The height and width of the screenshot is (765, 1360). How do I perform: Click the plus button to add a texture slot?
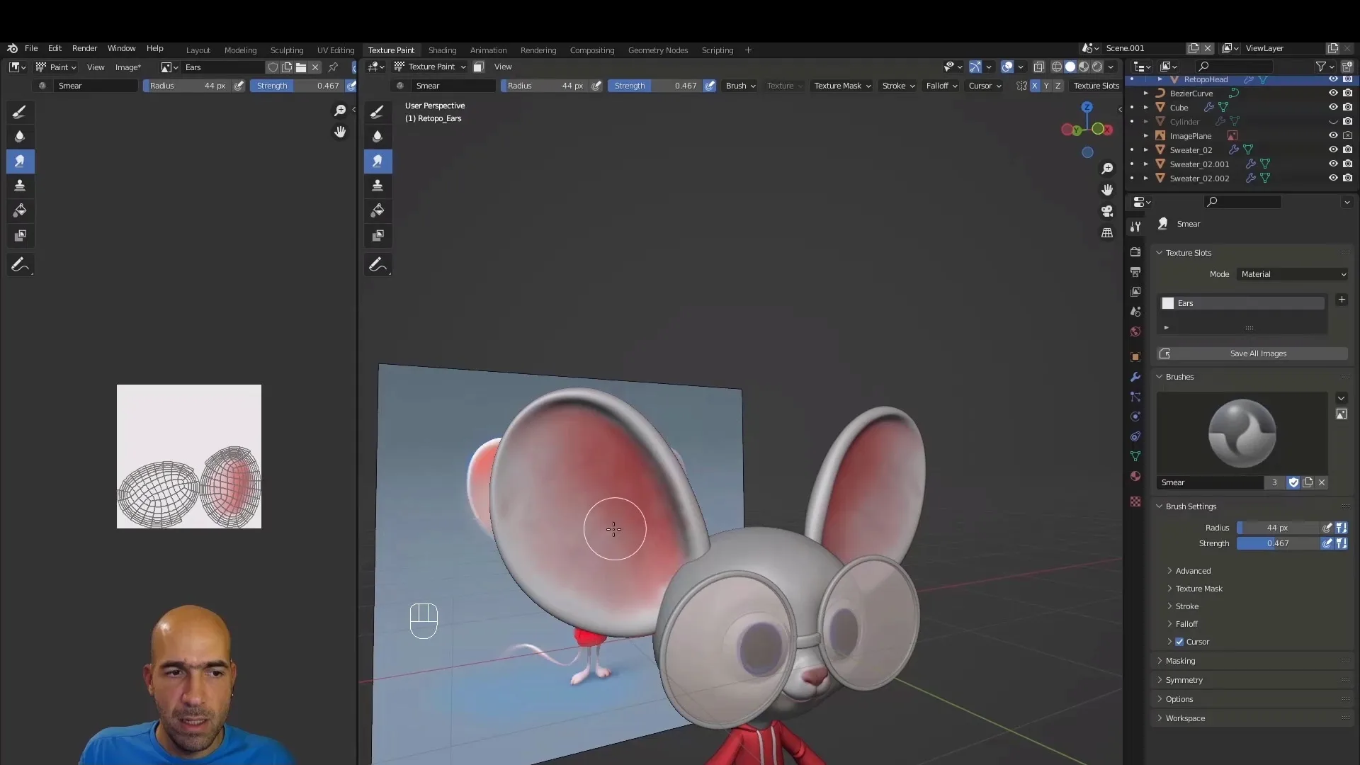(x=1343, y=300)
